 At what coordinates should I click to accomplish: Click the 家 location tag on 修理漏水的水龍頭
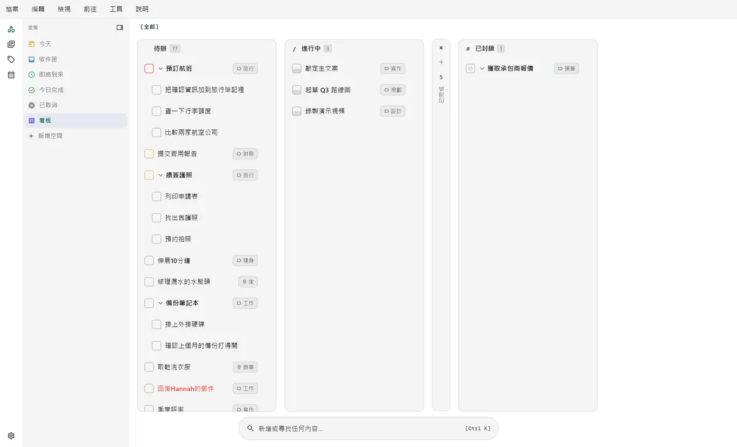click(x=248, y=282)
